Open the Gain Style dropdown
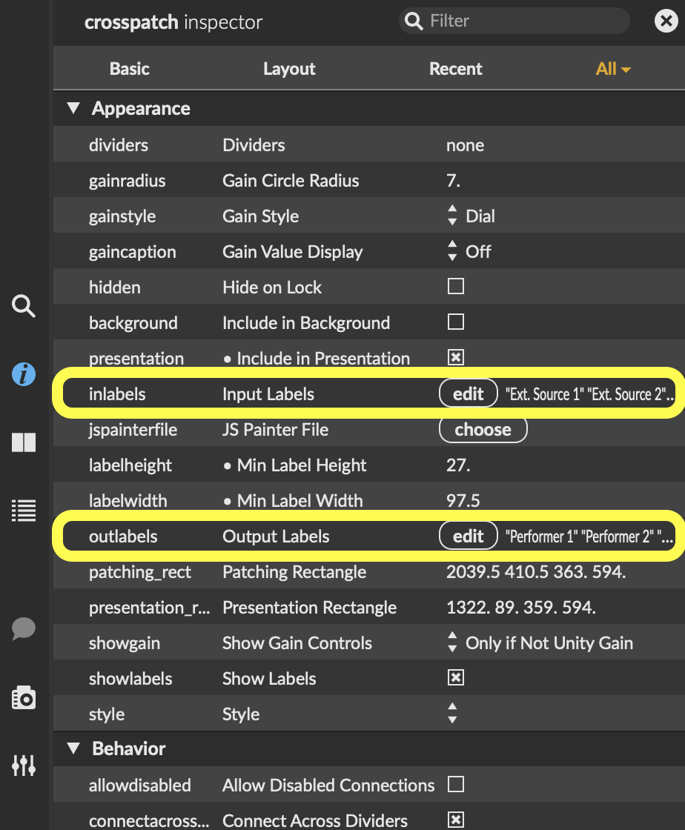 tap(471, 216)
